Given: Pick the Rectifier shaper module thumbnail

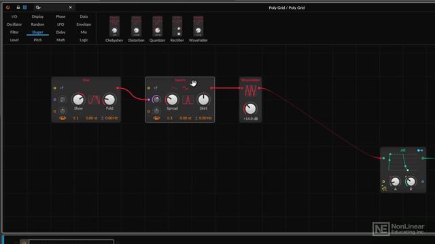Looking at the screenshot, I should pyautogui.click(x=177, y=26).
